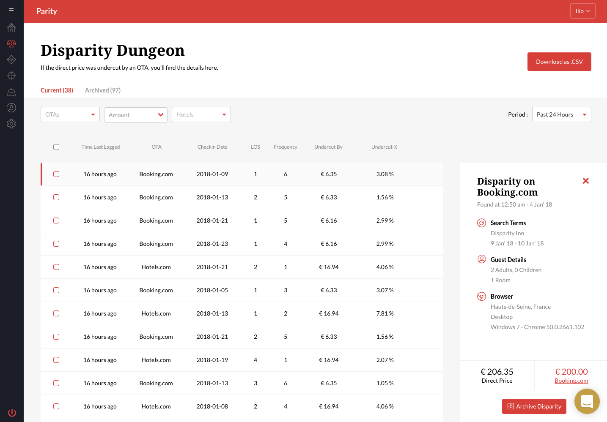607x422 pixels.
Task: Select the Hotels.com cell in the 7.81 % row
Action: (x=156, y=313)
